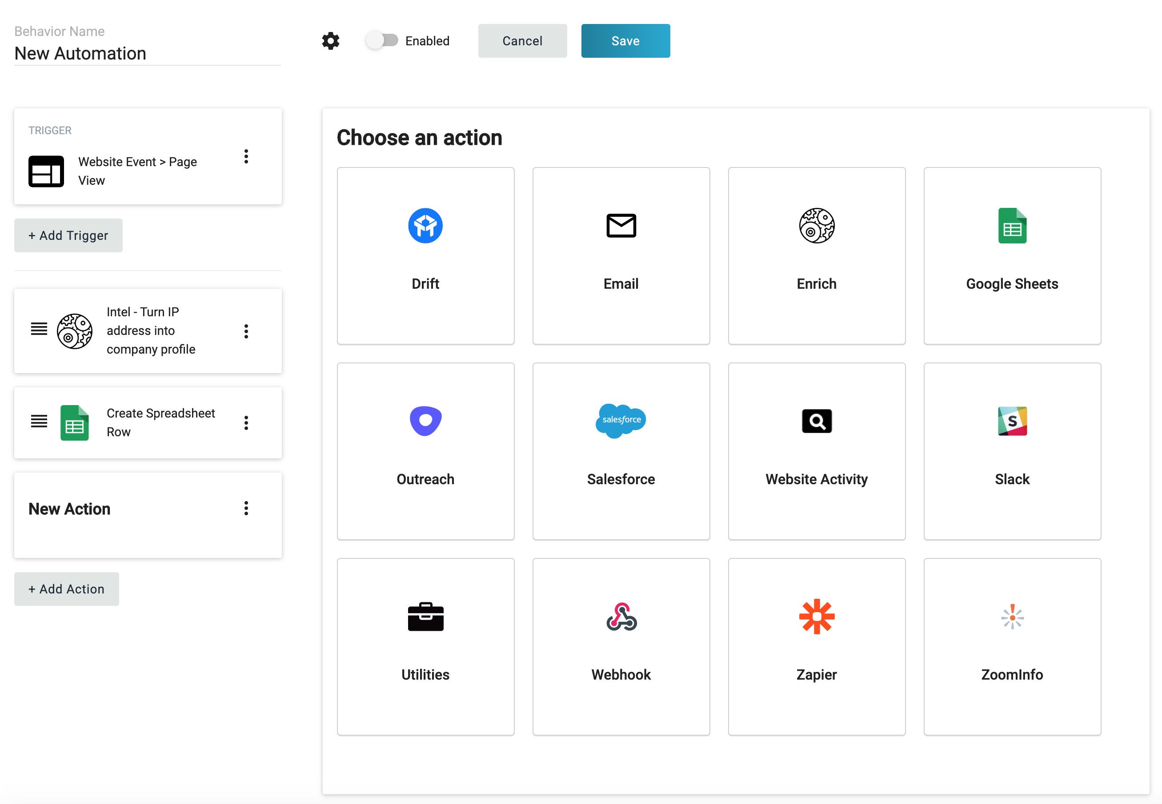Click the drag handle on Intel action
The height and width of the screenshot is (804, 1162).
tap(39, 329)
